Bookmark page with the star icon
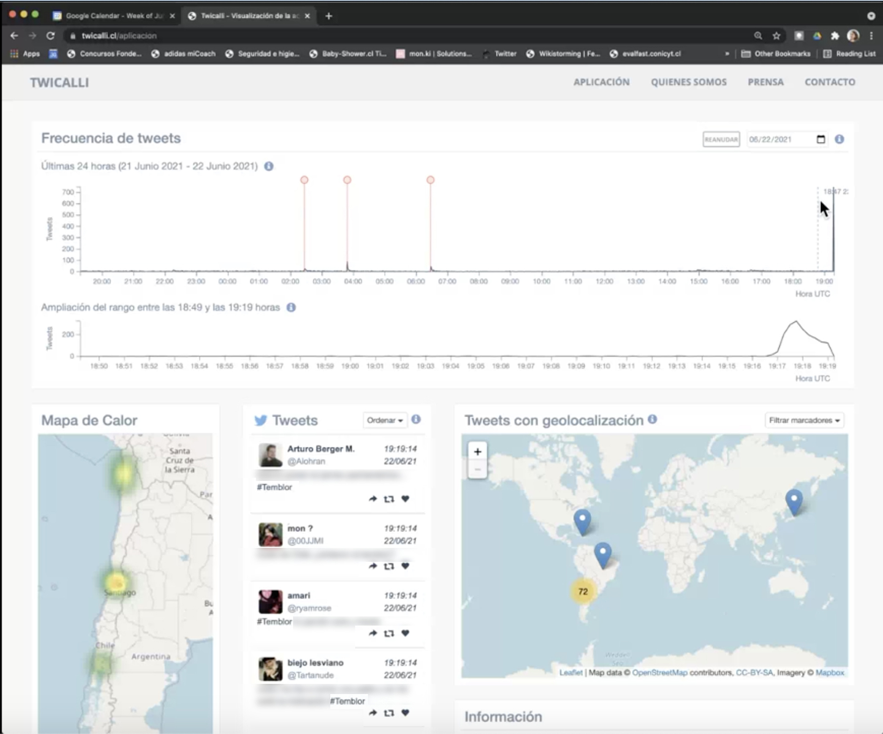 point(776,36)
